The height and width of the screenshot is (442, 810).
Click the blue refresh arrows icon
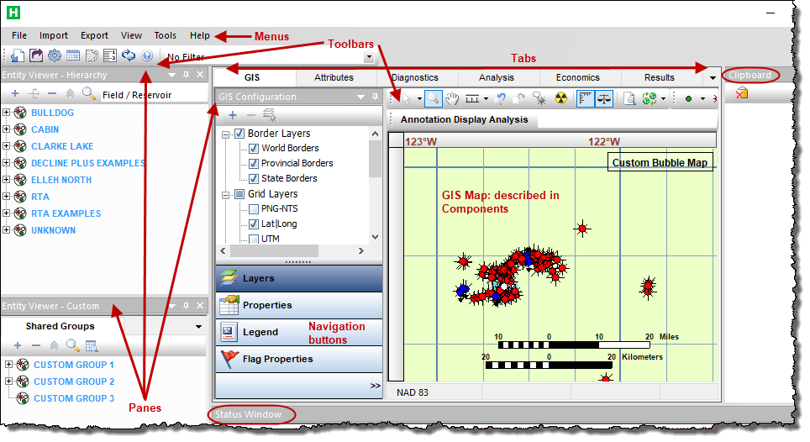click(x=128, y=55)
